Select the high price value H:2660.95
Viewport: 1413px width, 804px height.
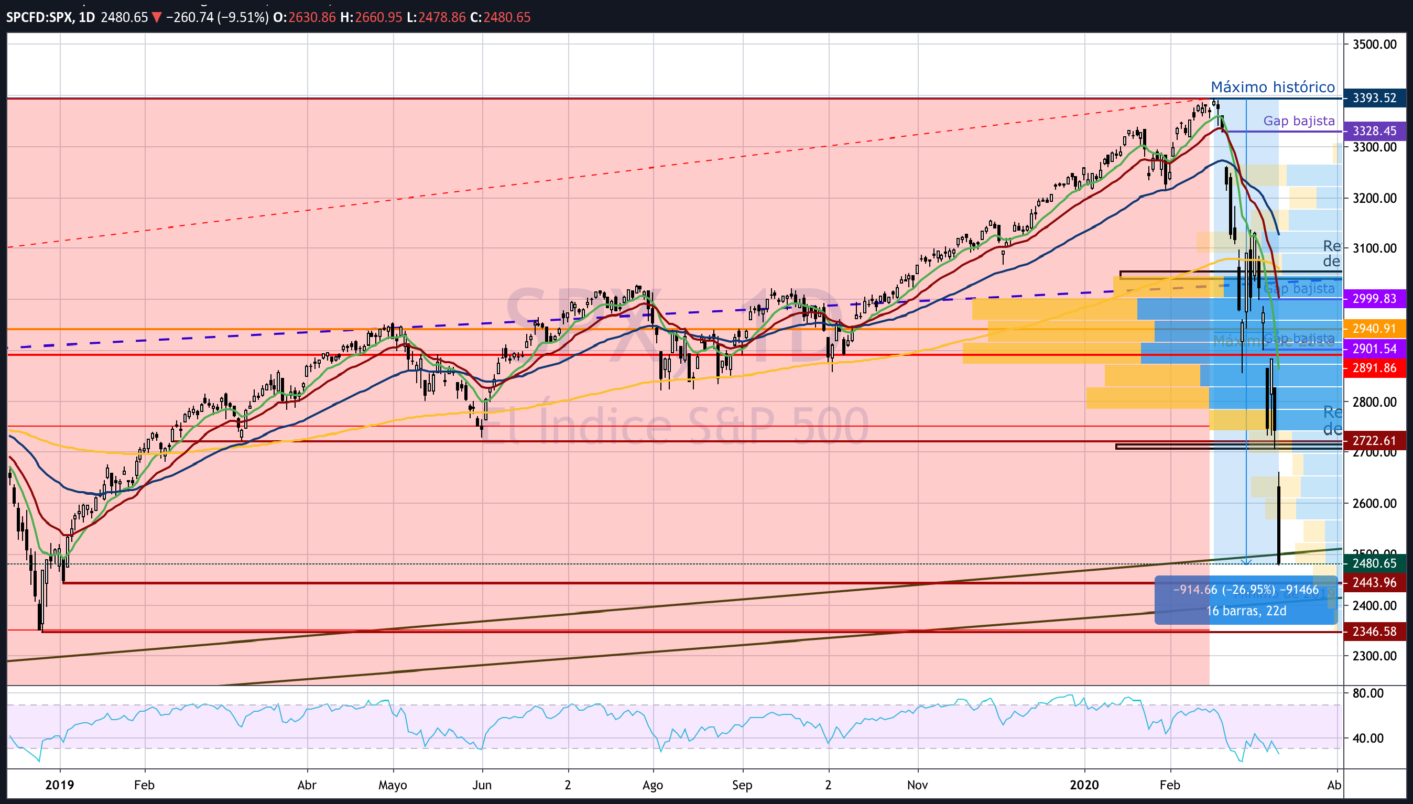(371, 17)
